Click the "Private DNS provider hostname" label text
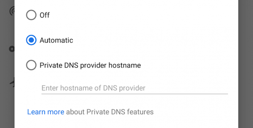 pos(90,65)
